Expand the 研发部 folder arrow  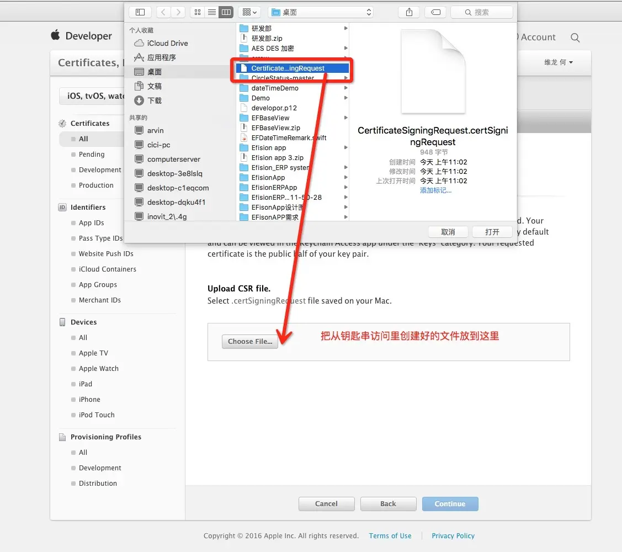[346, 29]
